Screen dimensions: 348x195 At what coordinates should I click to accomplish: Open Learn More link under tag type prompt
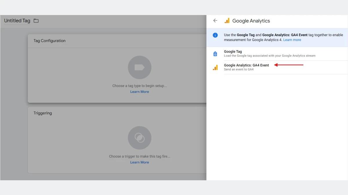(139, 92)
